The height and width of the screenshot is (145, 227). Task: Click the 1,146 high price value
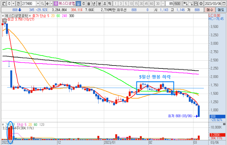coord(181,10)
